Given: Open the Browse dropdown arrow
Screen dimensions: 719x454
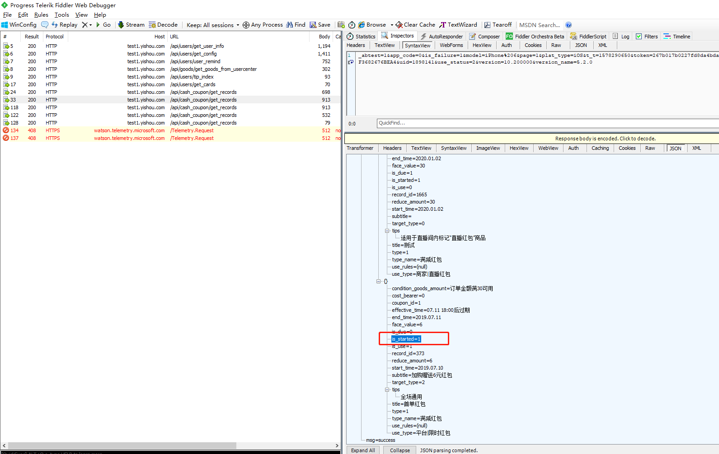Looking at the screenshot, I should tap(392, 25).
